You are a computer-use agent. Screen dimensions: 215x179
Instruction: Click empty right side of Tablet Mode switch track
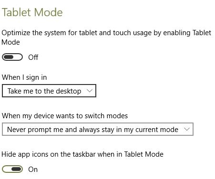click(x=18, y=57)
